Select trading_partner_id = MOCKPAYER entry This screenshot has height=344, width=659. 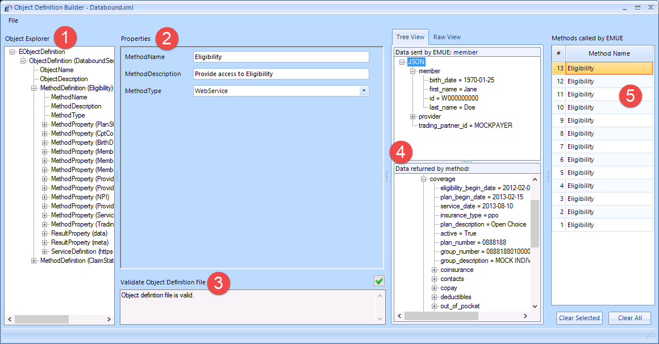pos(465,125)
